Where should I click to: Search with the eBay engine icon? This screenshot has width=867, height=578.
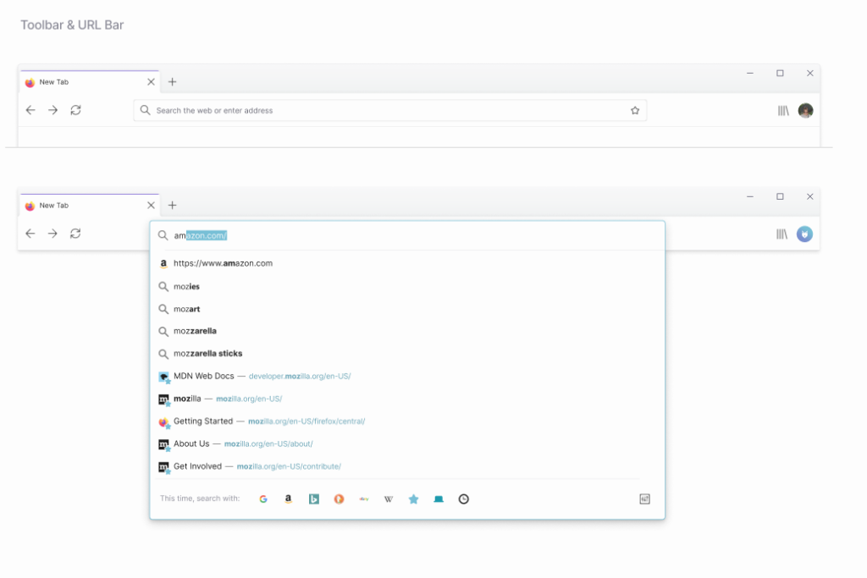click(363, 498)
